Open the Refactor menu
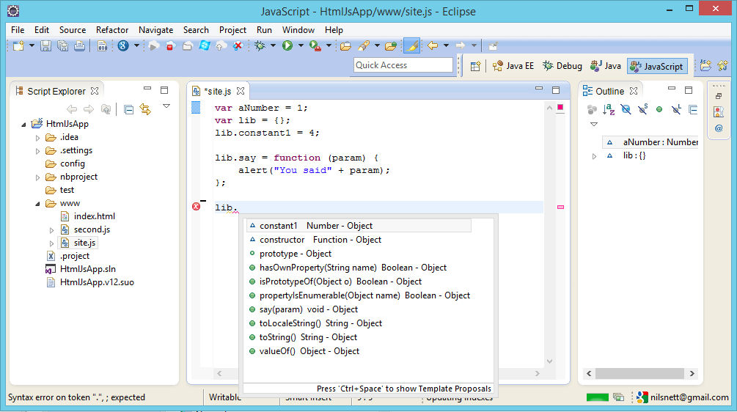The image size is (737, 412). click(112, 30)
